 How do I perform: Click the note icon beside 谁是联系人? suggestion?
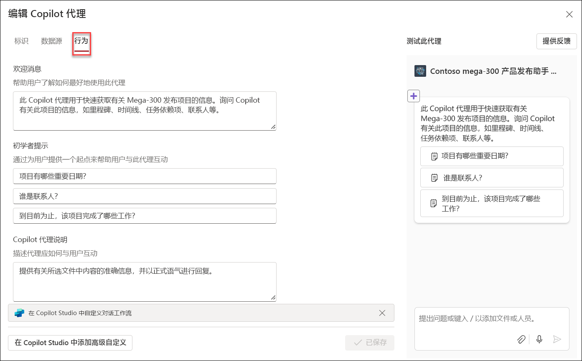click(434, 178)
